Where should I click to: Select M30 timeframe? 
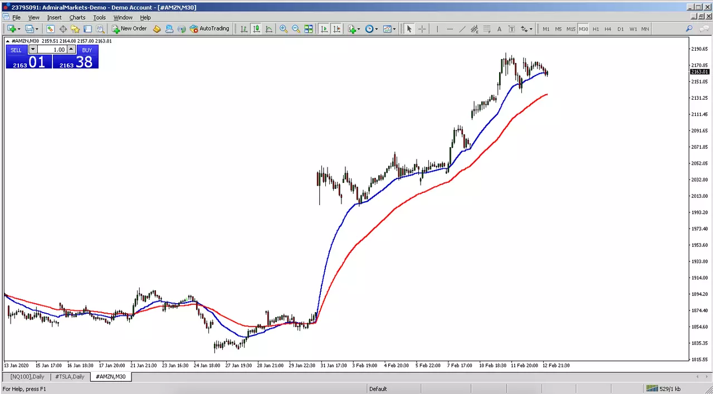[583, 29]
